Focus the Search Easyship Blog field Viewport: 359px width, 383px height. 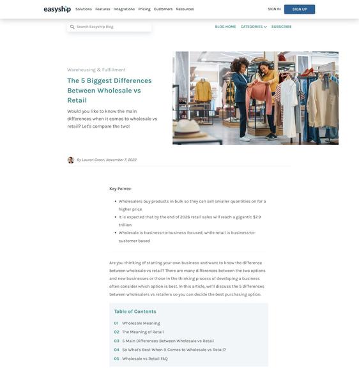[x=109, y=27]
